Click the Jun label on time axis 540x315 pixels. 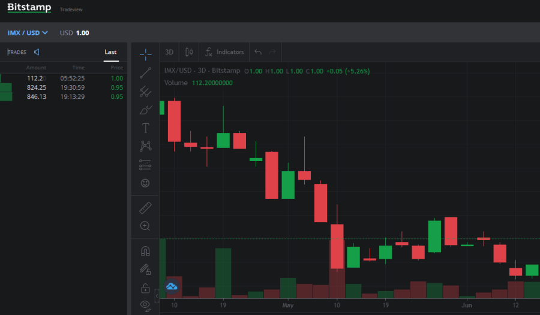click(467, 305)
